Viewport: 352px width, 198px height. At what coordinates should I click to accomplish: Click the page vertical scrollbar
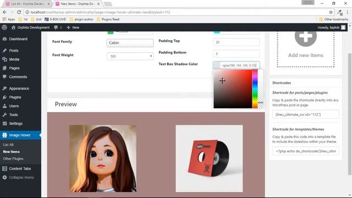[350, 113]
